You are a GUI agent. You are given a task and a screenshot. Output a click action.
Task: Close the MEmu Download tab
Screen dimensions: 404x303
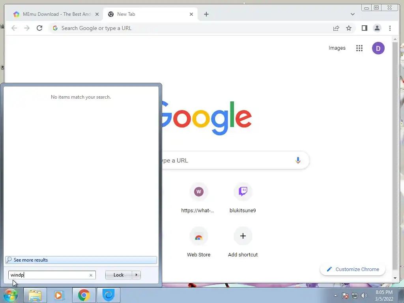(x=97, y=14)
